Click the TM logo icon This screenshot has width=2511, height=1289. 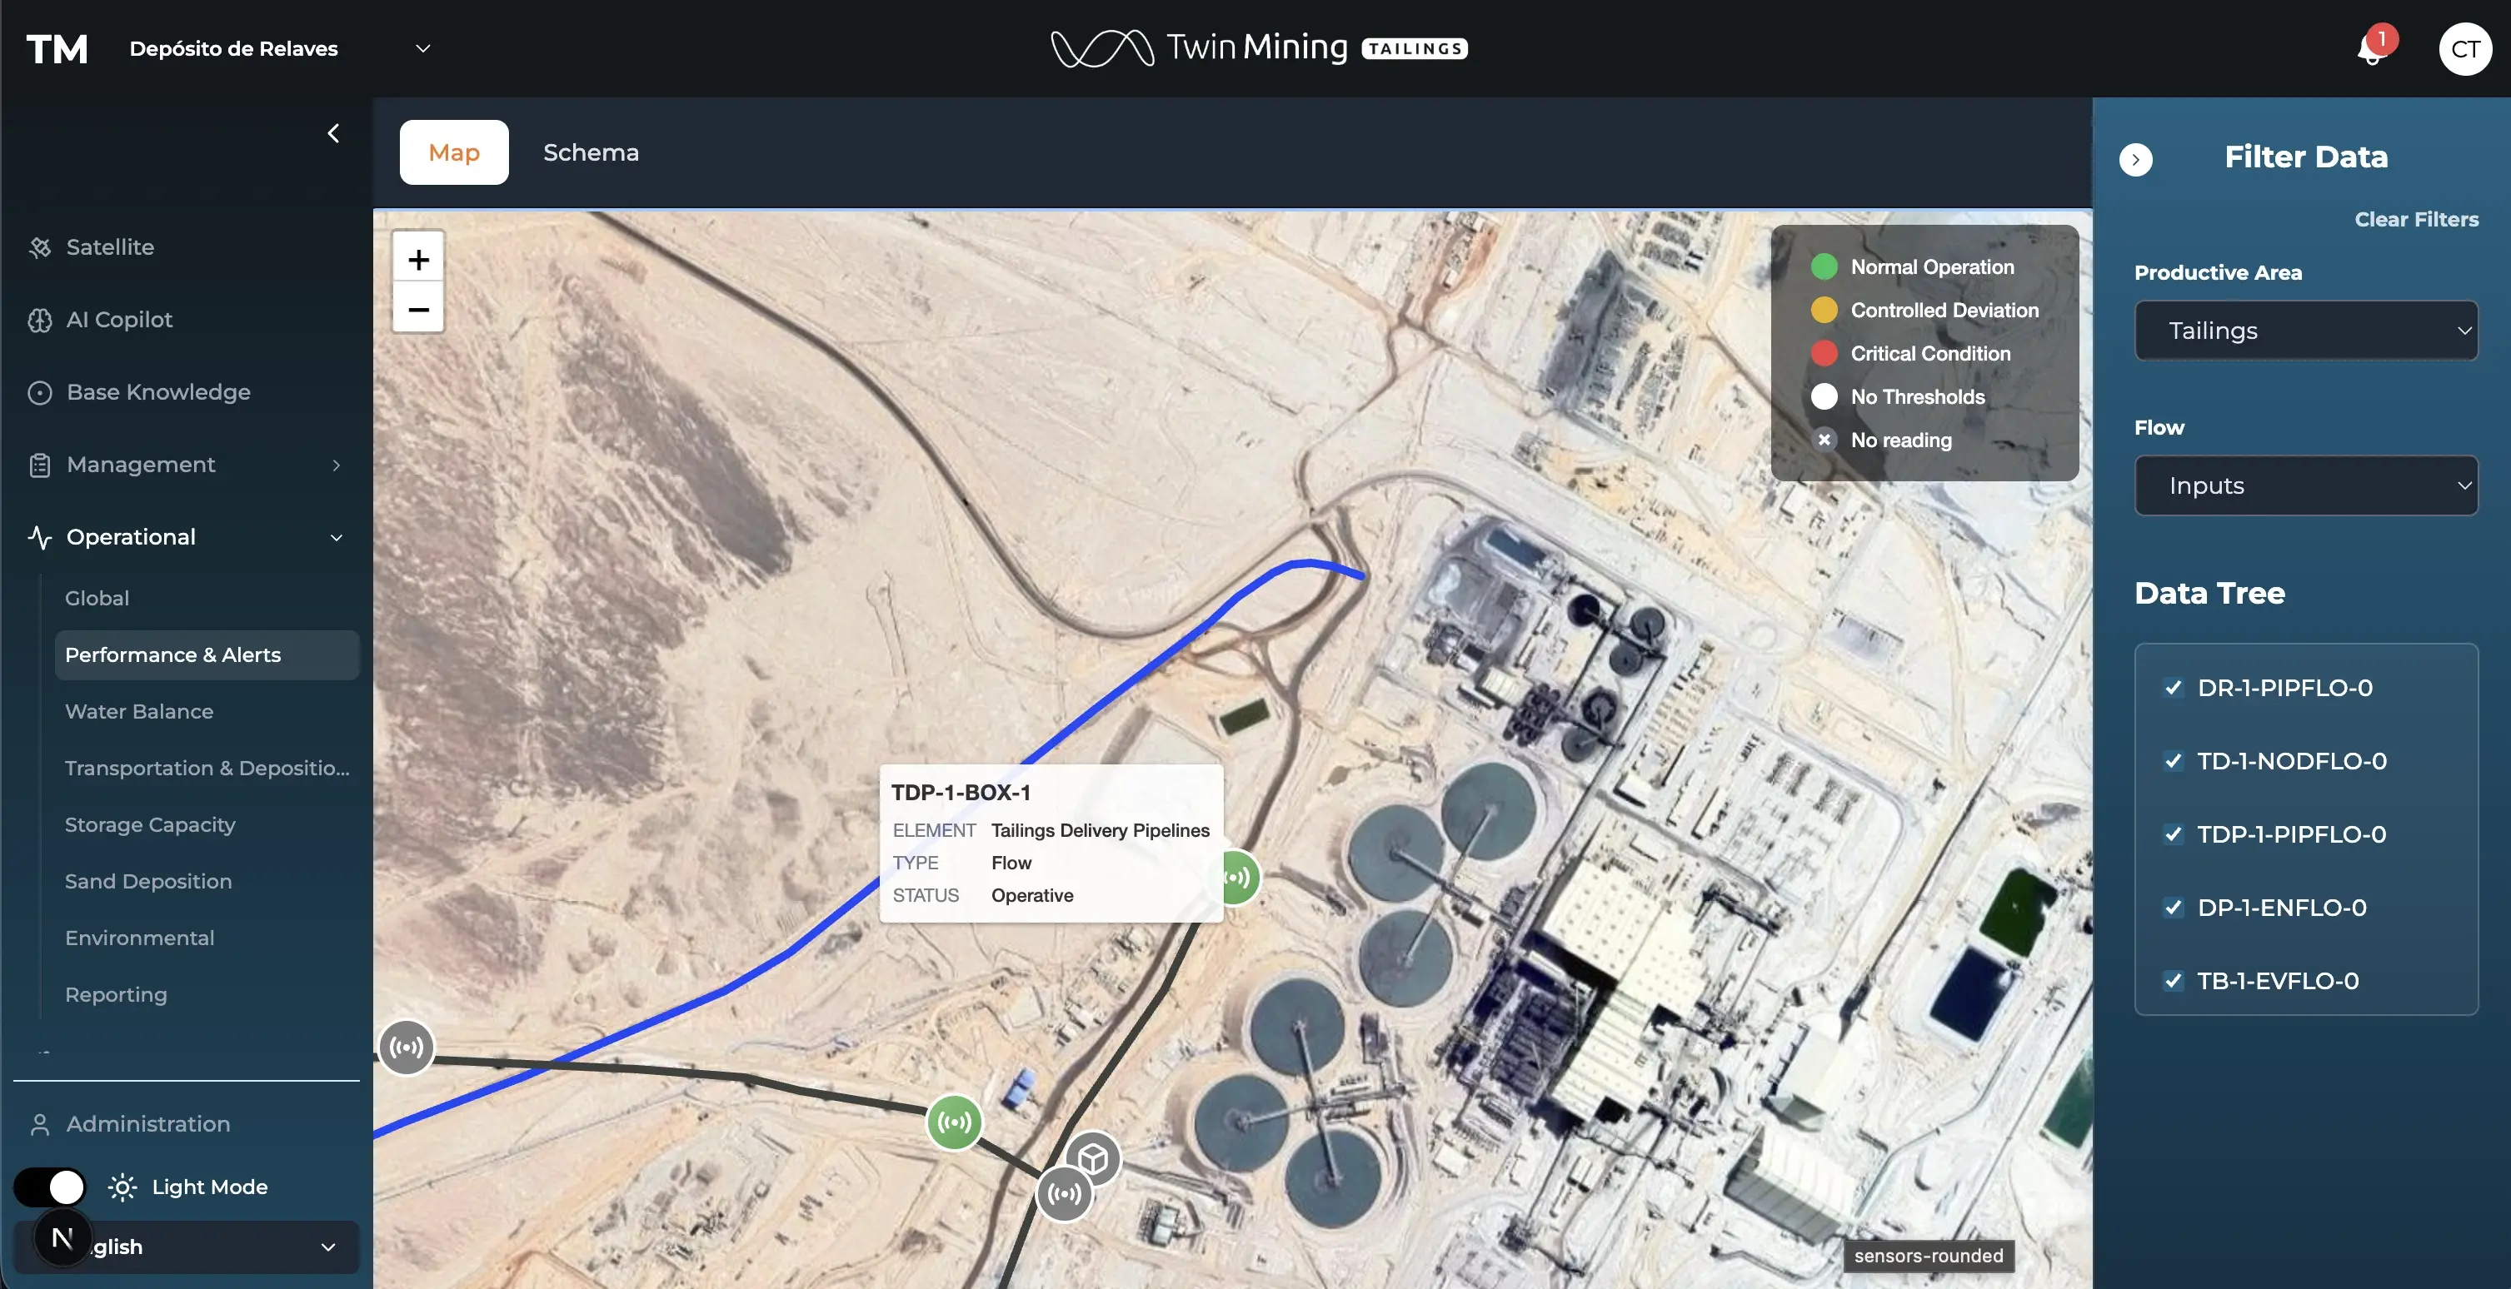pyautogui.click(x=57, y=47)
